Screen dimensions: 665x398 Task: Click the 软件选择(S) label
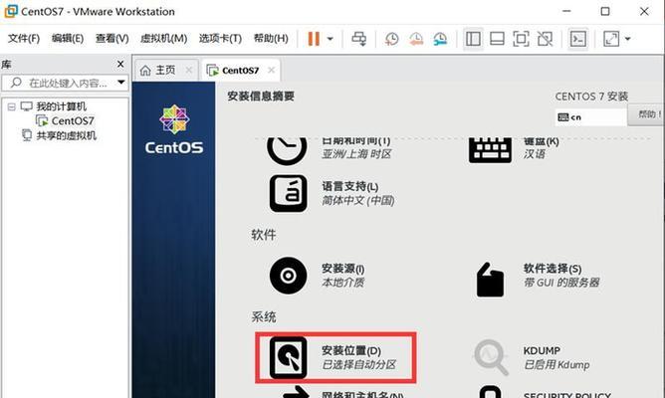tap(553, 269)
